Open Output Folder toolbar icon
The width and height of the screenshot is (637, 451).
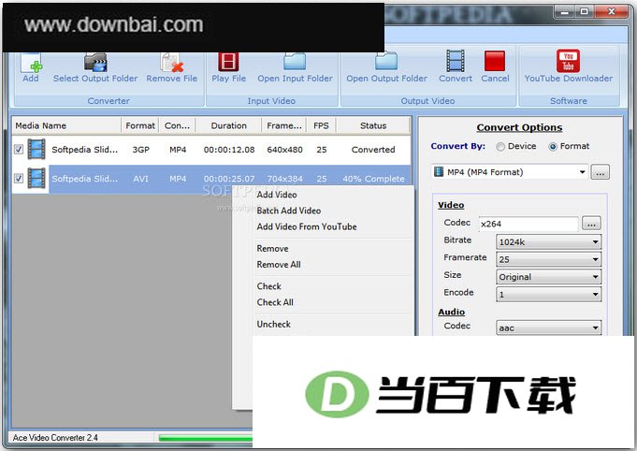386,61
